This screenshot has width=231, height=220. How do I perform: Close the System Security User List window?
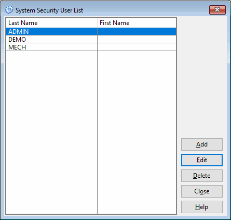point(218,10)
